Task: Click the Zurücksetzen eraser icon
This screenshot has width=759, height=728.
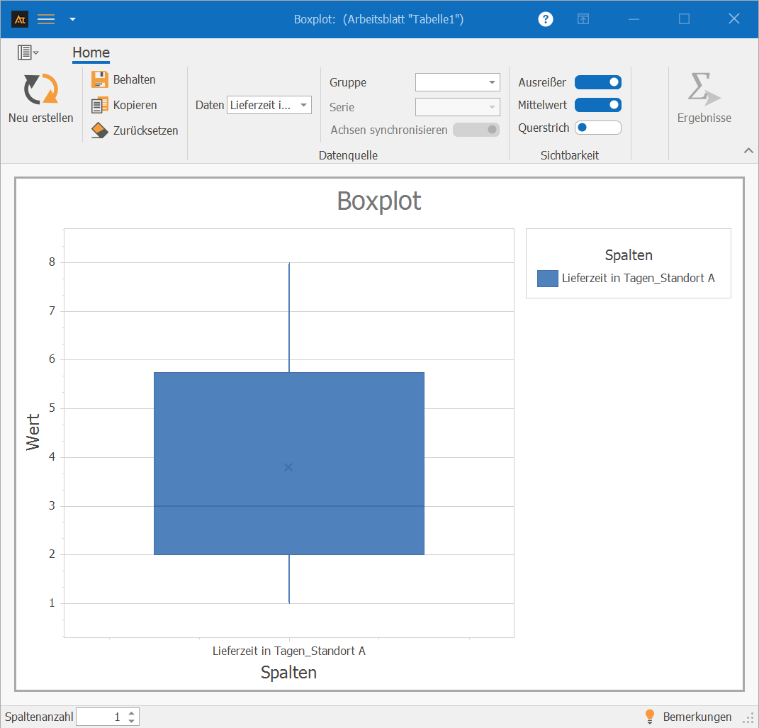Action: (x=100, y=130)
